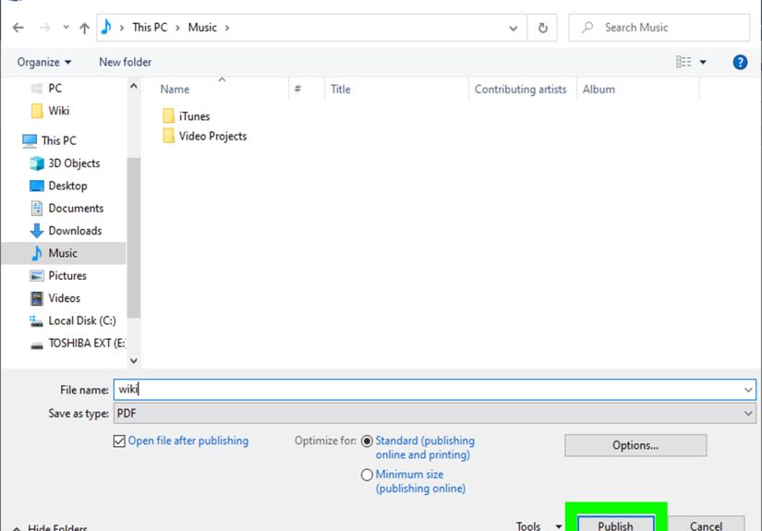Open the view options dropdown arrow

point(703,62)
